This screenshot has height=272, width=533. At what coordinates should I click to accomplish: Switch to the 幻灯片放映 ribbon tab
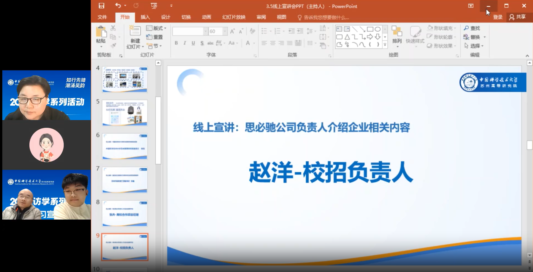234,17
